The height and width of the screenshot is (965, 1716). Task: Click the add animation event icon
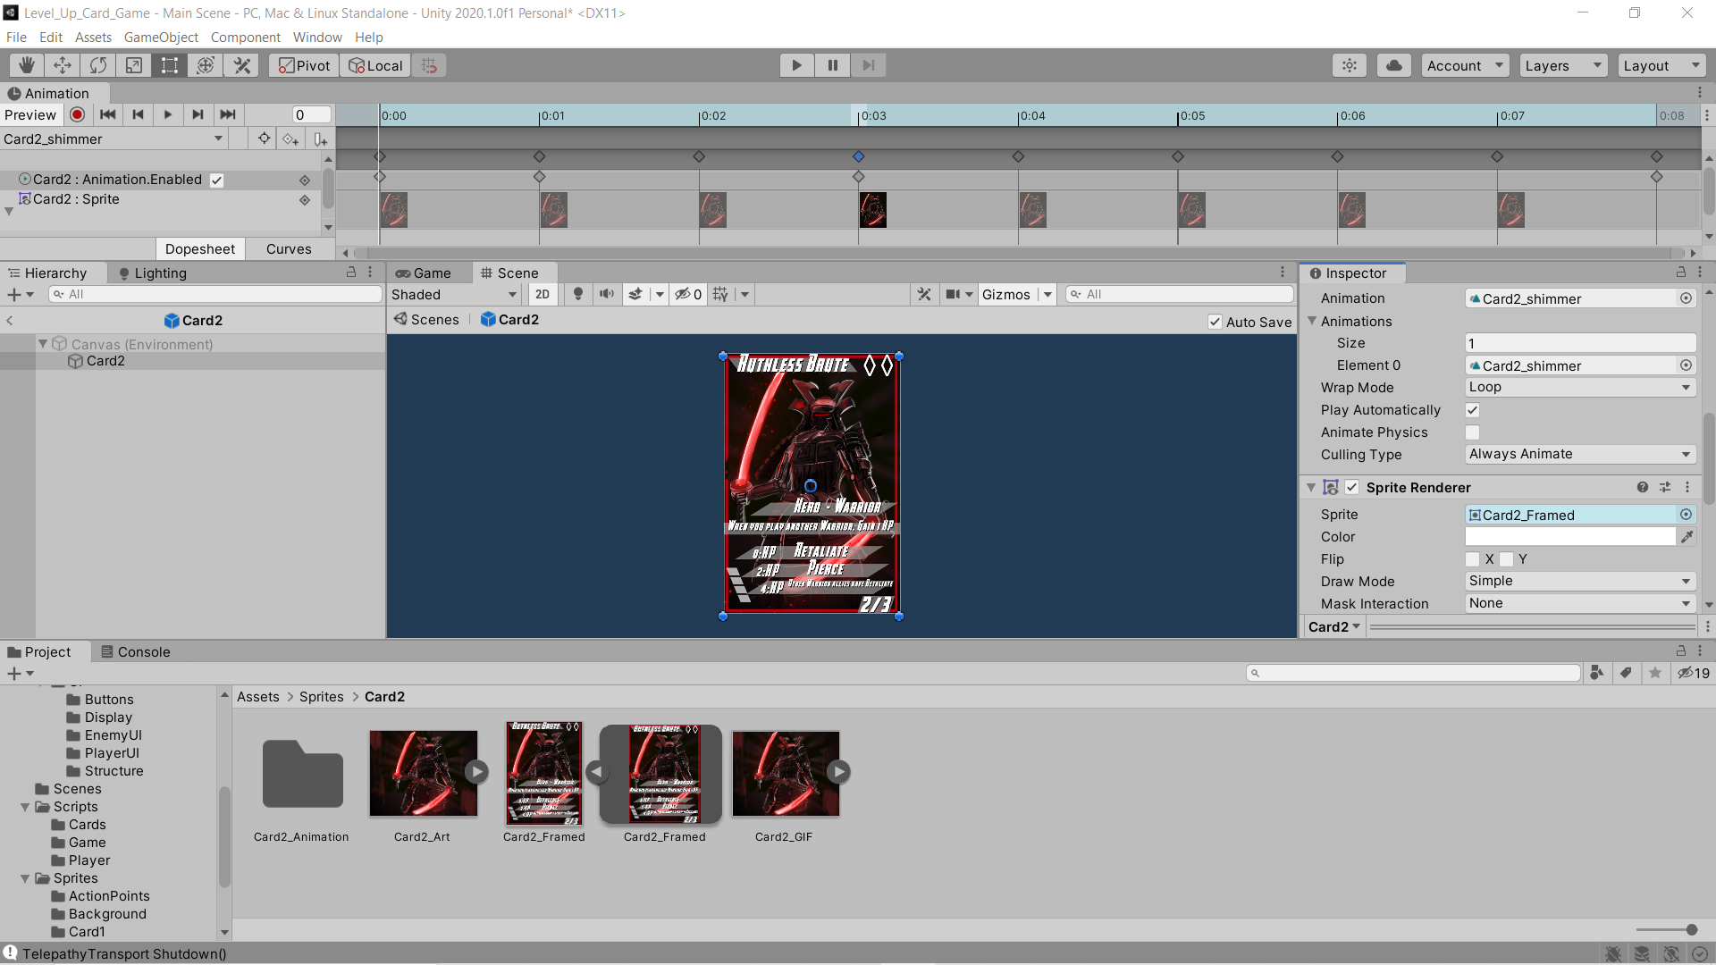pos(320,138)
